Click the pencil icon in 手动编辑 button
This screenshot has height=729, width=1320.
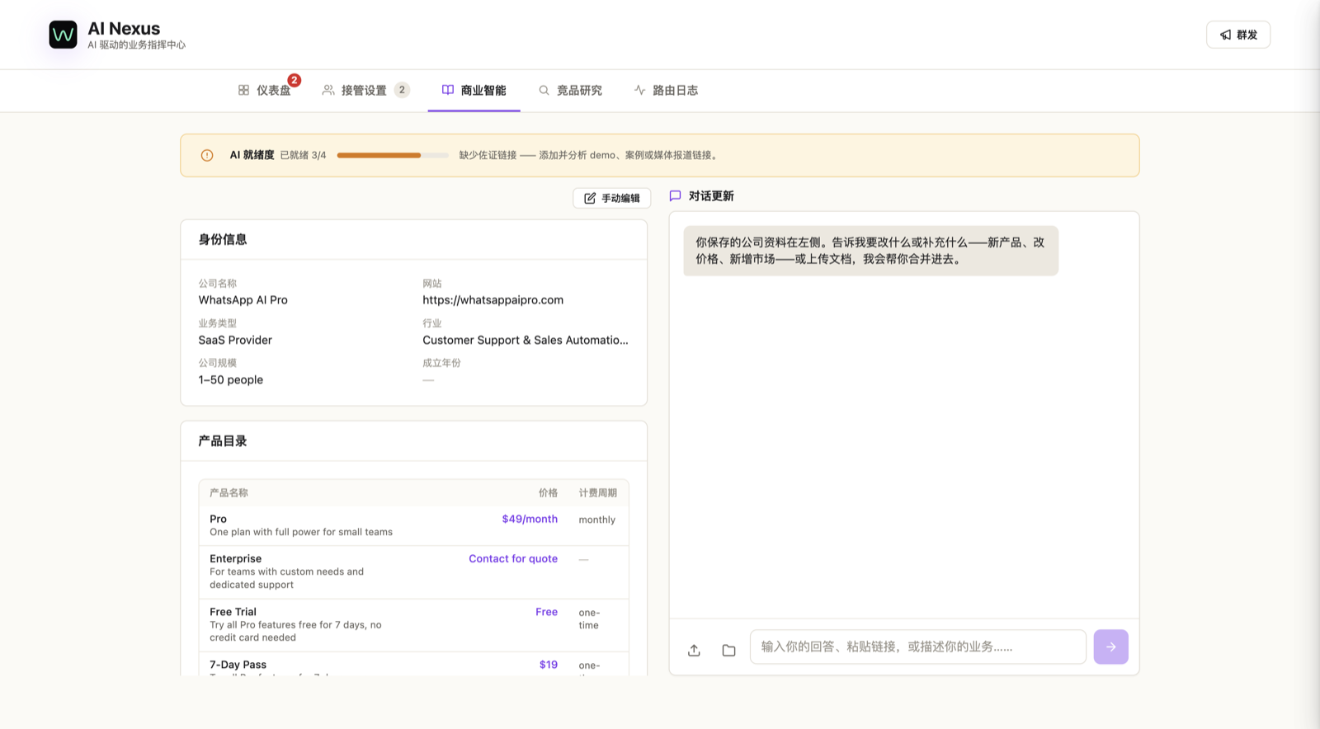(x=590, y=198)
